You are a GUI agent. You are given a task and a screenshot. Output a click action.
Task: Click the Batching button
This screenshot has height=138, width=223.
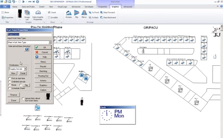[43, 71]
